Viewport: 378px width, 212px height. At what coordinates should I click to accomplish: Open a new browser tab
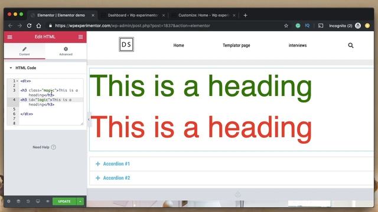[246, 15]
